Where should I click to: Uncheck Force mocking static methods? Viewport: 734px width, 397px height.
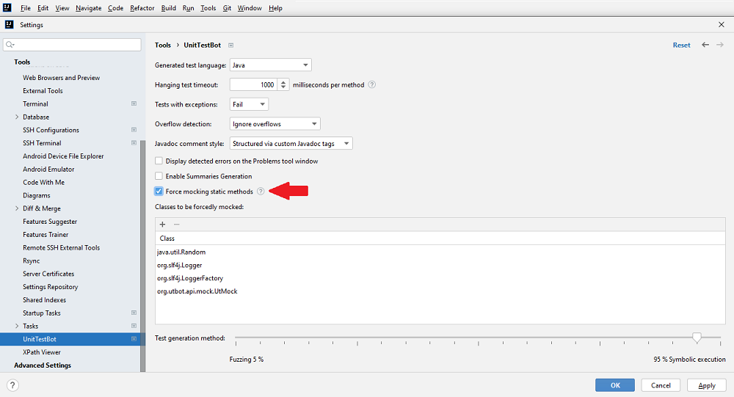pyautogui.click(x=159, y=192)
